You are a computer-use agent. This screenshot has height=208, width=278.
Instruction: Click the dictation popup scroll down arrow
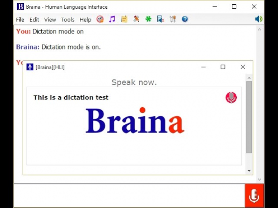point(249,171)
